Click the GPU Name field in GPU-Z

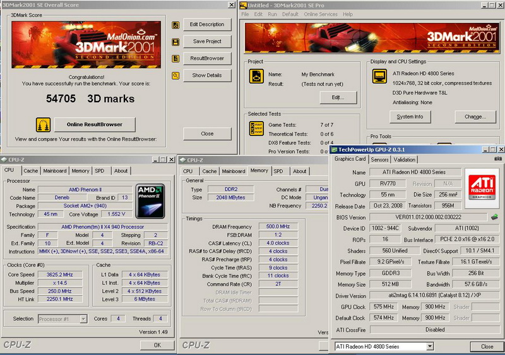click(415, 172)
